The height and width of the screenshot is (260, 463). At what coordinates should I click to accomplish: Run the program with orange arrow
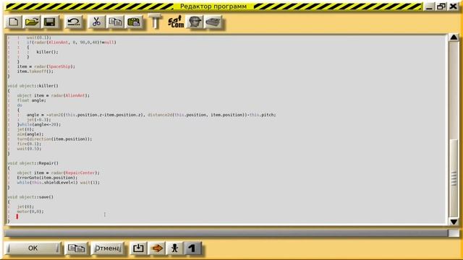click(156, 248)
